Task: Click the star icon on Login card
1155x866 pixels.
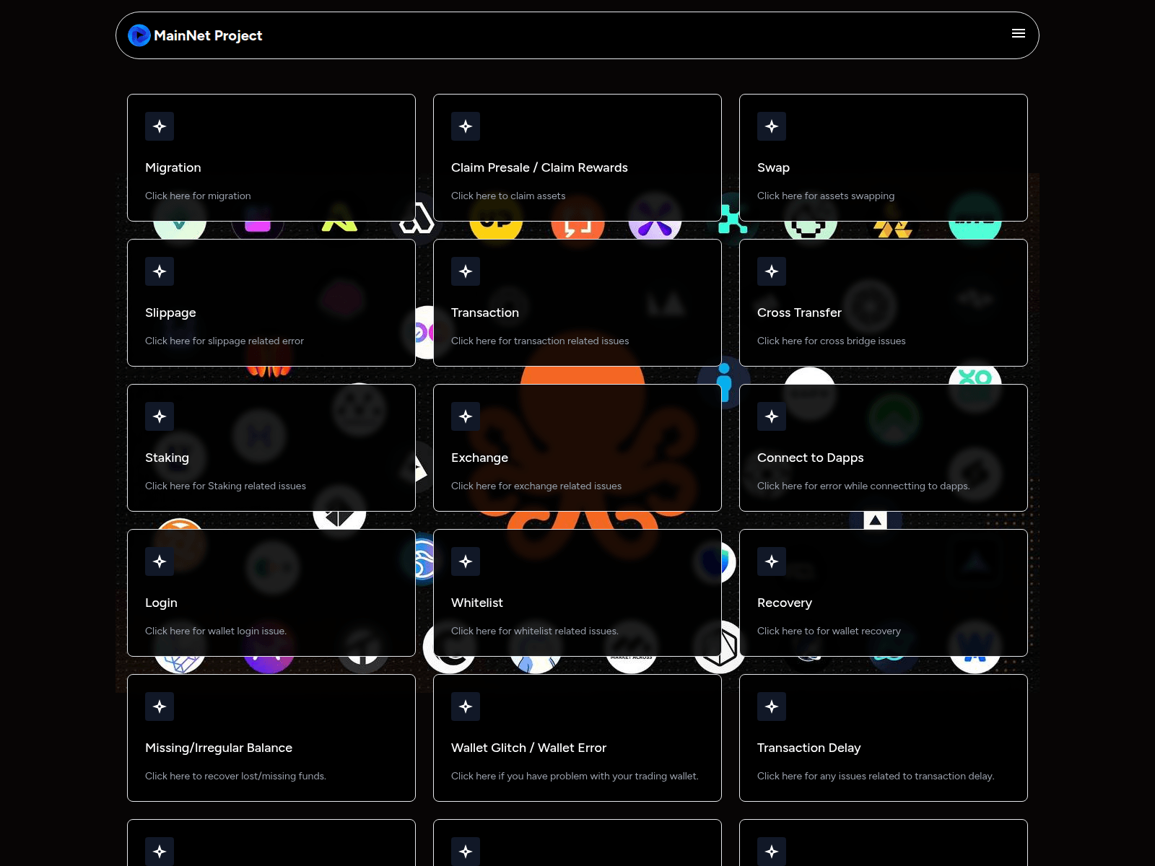Action: pos(160,561)
